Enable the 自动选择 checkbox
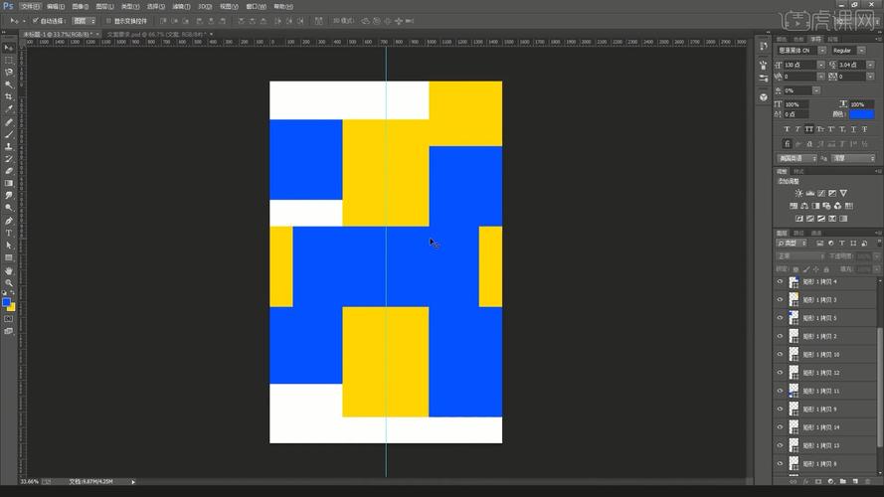The height and width of the screenshot is (497, 884). pyautogui.click(x=36, y=20)
